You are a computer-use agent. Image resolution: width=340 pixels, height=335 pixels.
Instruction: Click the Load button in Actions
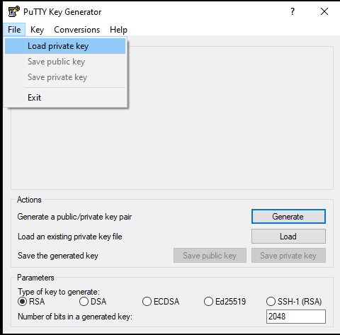click(x=288, y=236)
